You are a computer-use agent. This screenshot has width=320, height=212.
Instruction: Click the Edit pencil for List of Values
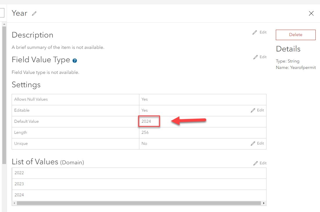[259, 163]
